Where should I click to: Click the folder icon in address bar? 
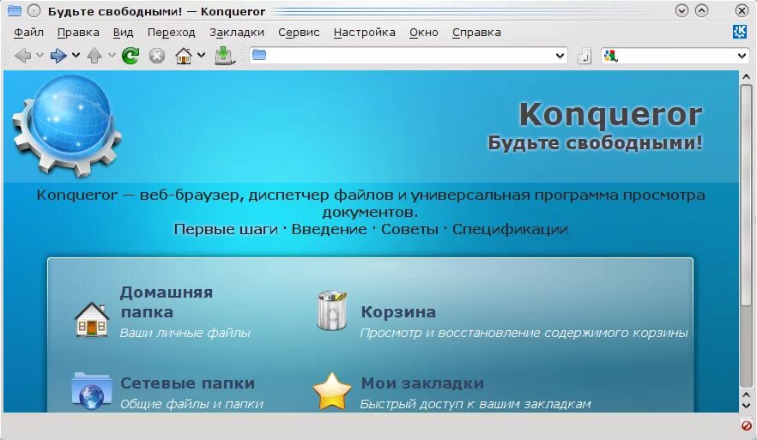[x=259, y=55]
